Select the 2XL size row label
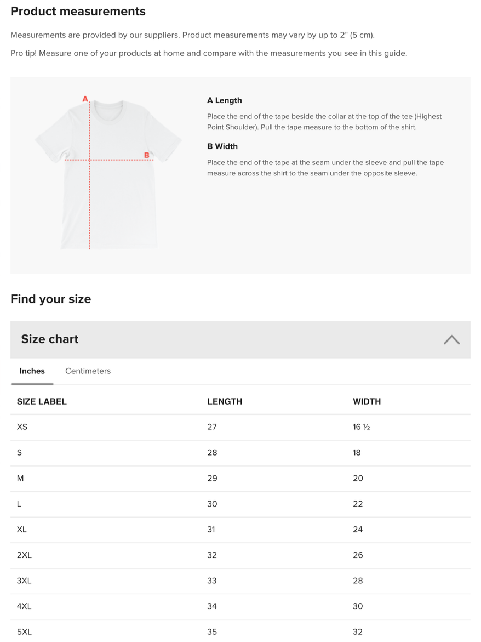Image resolution: width=481 pixels, height=642 pixels. coord(24,555)
